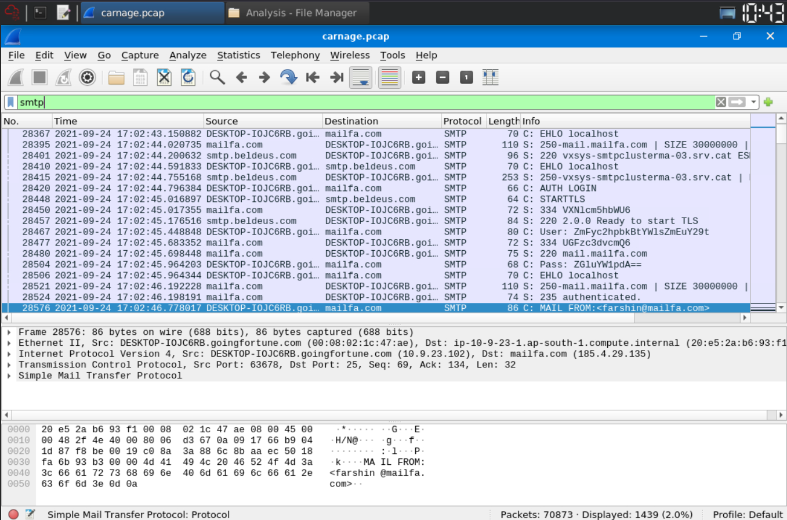Zoom out main window text
The image size is (787, 520).
[x=443, y=77]
